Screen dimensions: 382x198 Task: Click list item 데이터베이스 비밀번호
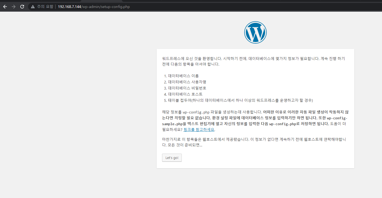coord(187,88)
